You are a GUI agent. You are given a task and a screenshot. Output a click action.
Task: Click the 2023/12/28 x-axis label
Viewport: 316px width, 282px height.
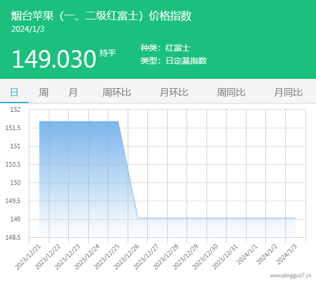point(166,257)
